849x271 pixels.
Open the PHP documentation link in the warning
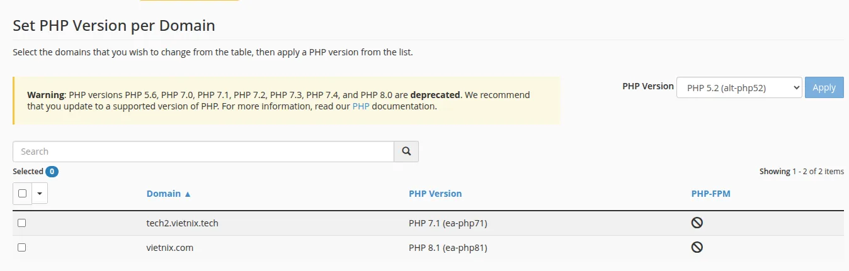(x=361, y=106)
